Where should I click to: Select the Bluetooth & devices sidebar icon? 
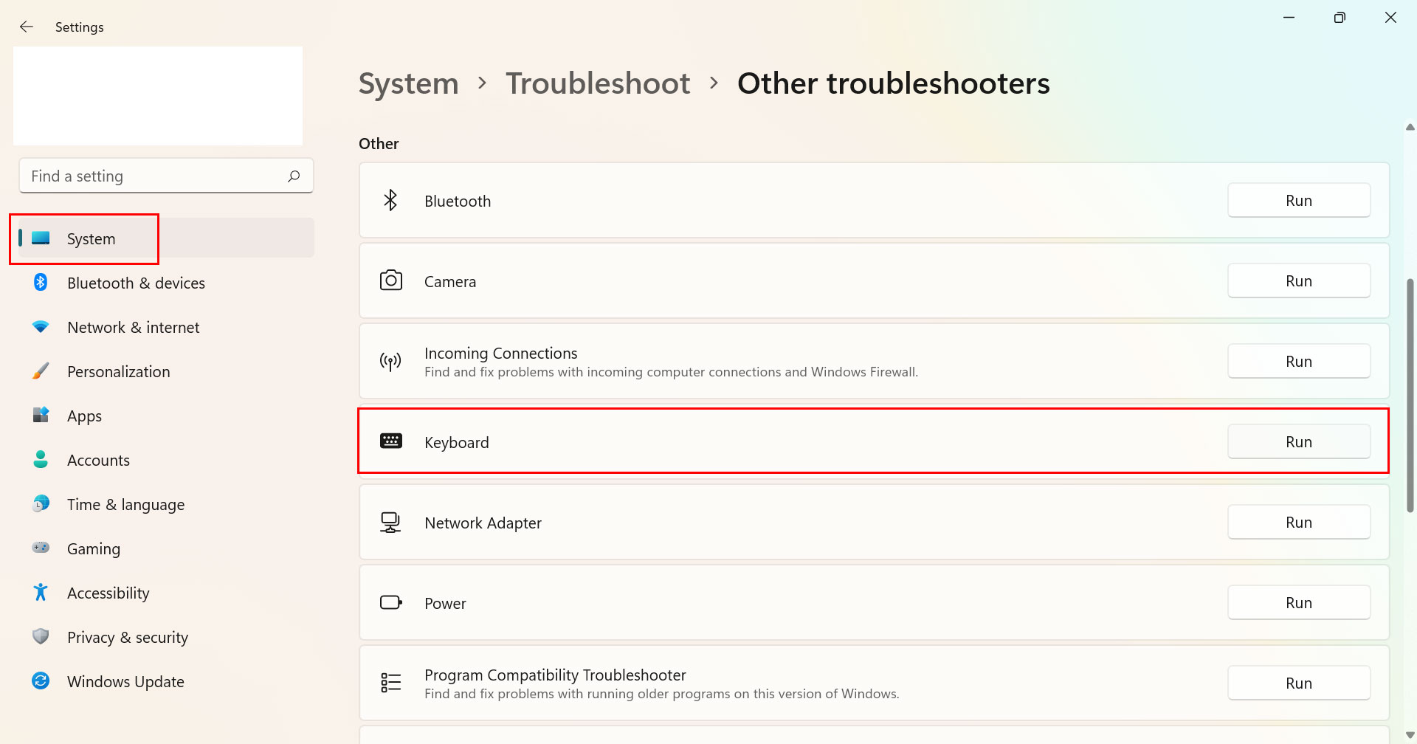coord(41,283)
